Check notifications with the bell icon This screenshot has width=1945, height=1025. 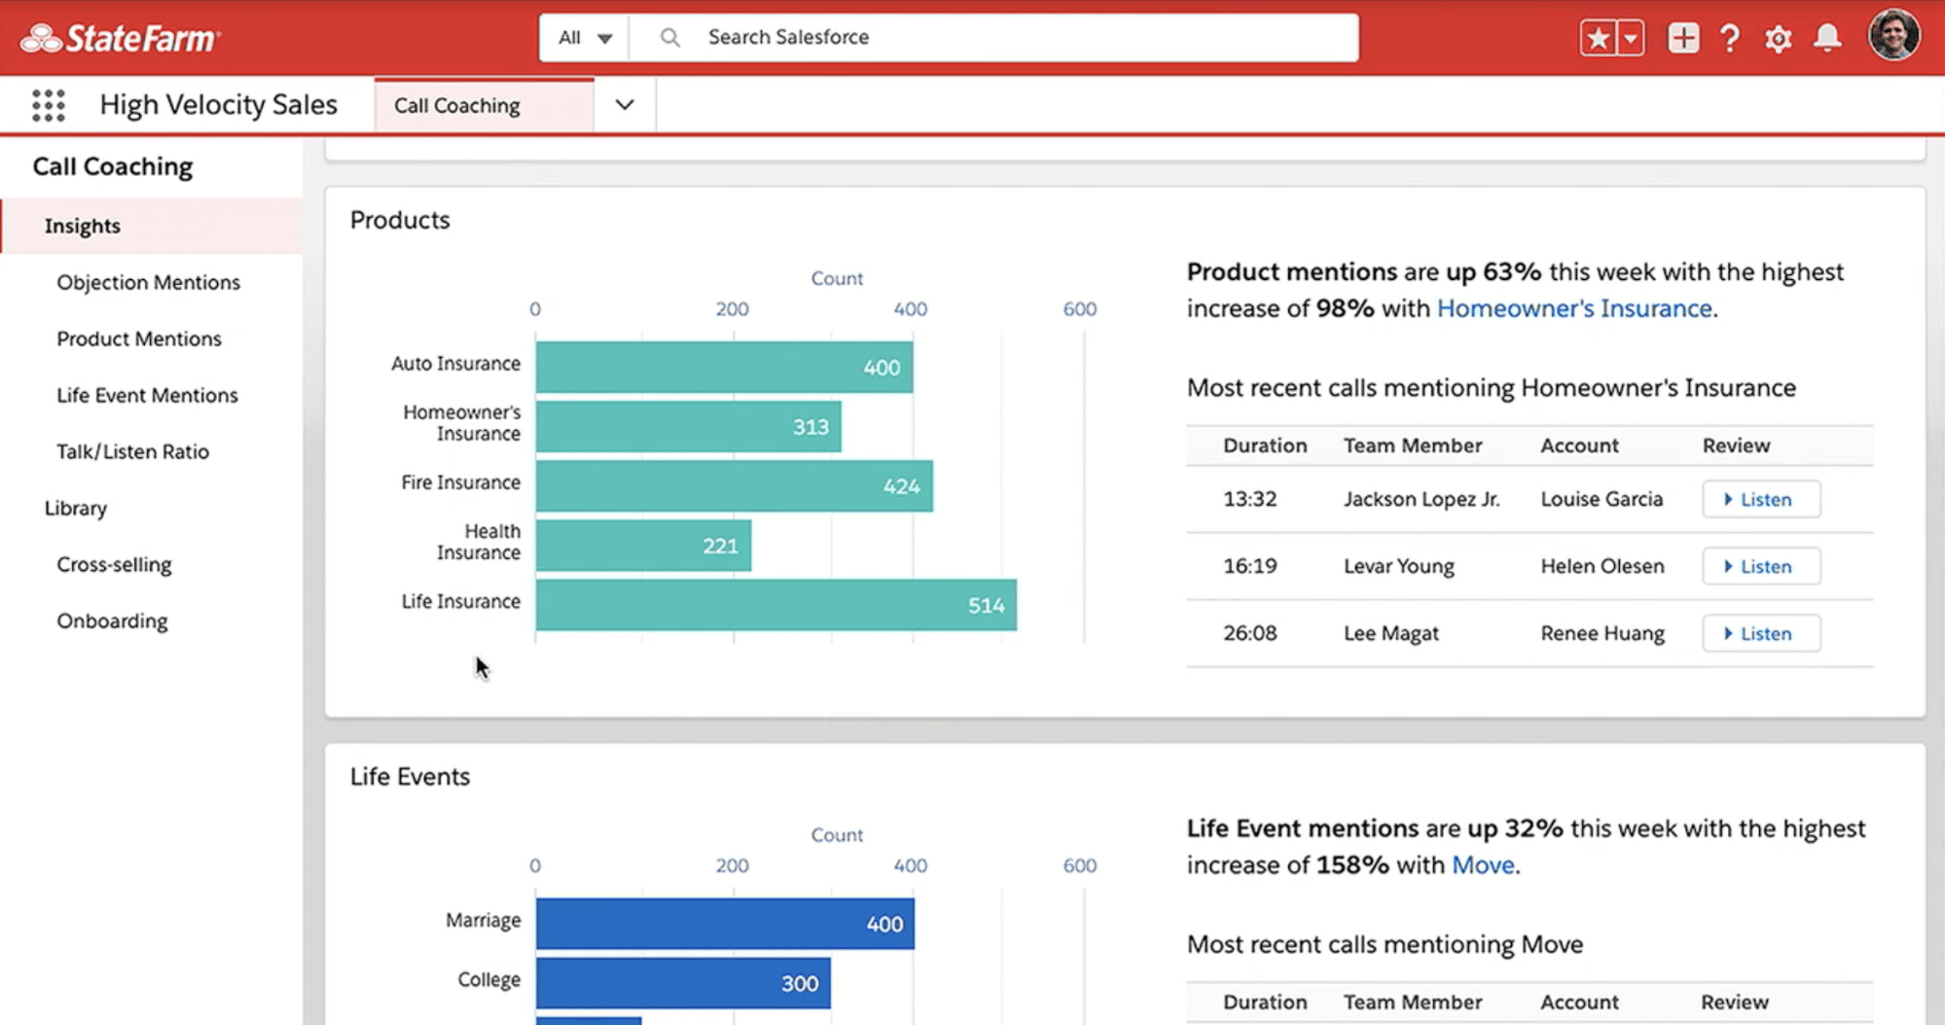[1826, 39]
